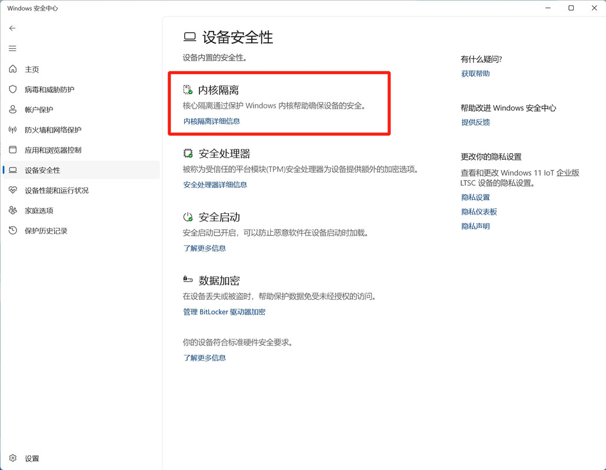Image resolution: width=606 pixels, height=470 pixels.
Task: Click the family icon for 家庭选项
Action: coord(13,210)
